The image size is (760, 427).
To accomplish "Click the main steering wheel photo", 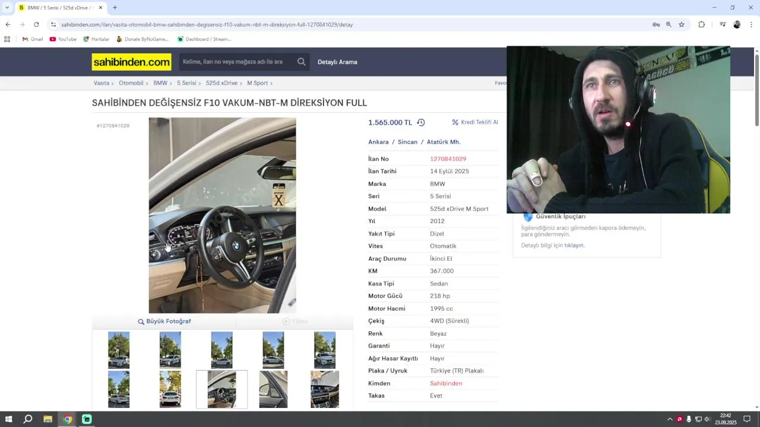I will tap(222, 215).
